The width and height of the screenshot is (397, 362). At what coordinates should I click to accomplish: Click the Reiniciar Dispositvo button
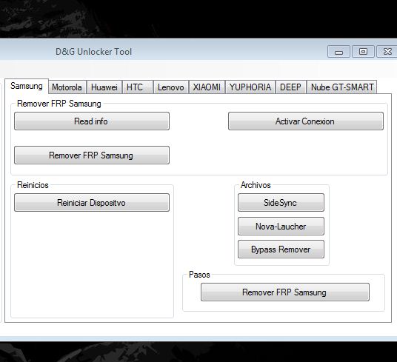coord(92,202)
